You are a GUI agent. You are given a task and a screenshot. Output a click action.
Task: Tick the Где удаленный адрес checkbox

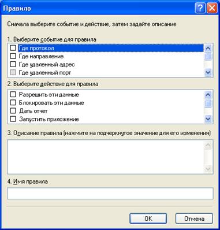point(13,64)
